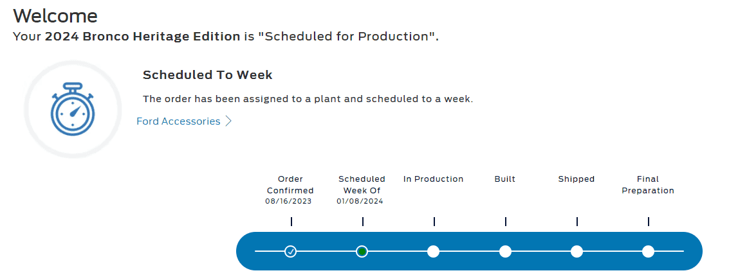This screenshot has height=273, width=729.
Task: Click the Shipped progress dot
Action: point(577,252)
